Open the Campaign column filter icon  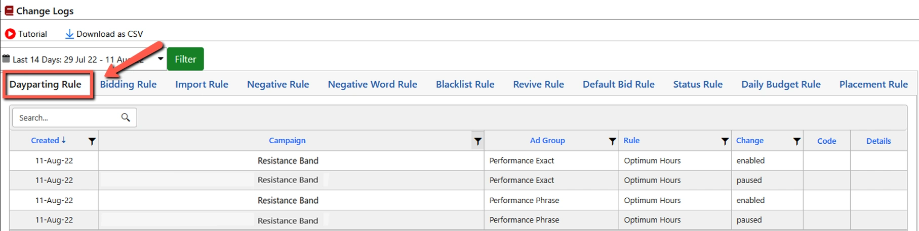(477, 141)
